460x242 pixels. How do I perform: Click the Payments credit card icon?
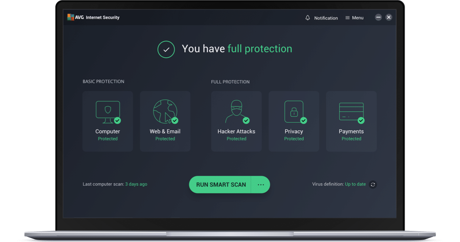point(351,112)
